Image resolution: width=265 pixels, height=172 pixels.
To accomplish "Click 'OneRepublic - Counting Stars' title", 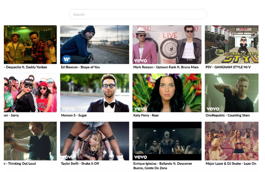I will (x=228, y=115).
